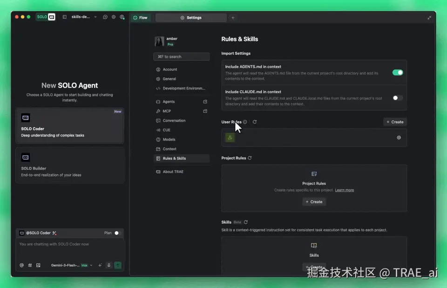Click the SOLO Coder card icon
The image size is (447, 288).
25,117
